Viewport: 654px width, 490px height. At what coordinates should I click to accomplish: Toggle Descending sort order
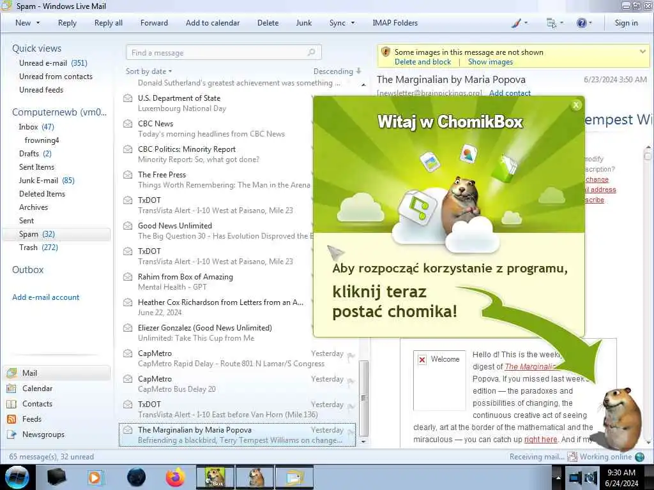point(337,71)
